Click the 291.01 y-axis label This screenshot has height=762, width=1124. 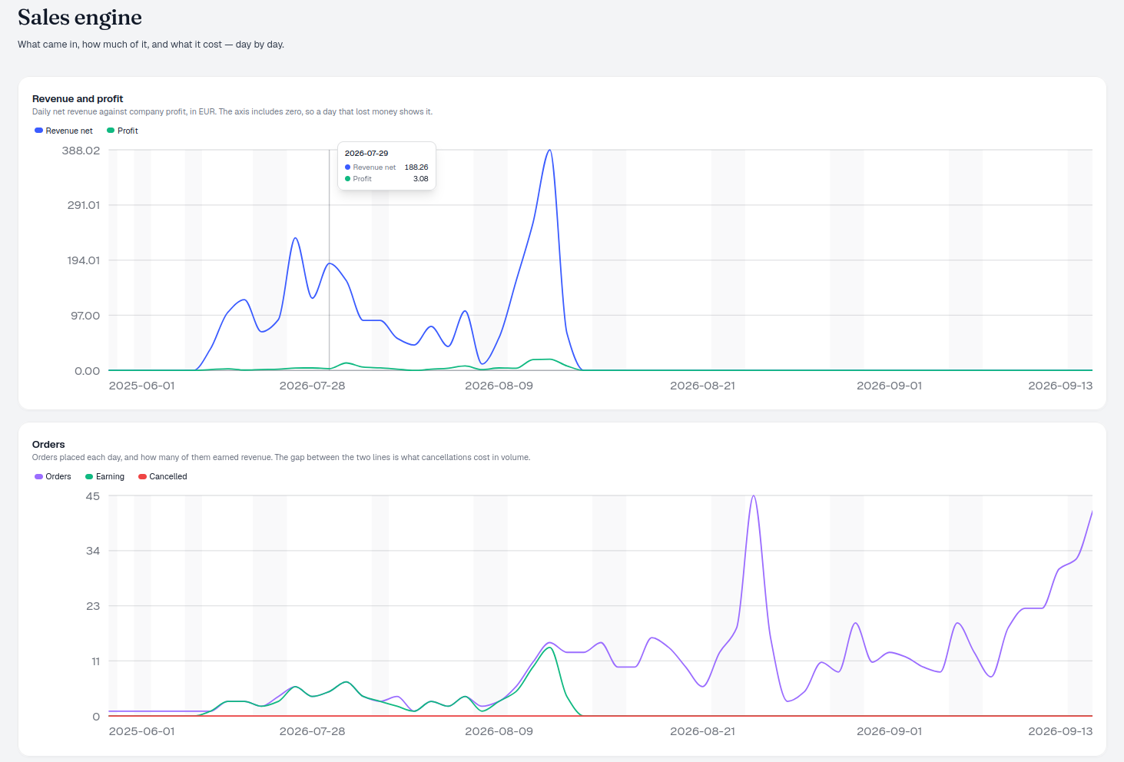(83, 205)
